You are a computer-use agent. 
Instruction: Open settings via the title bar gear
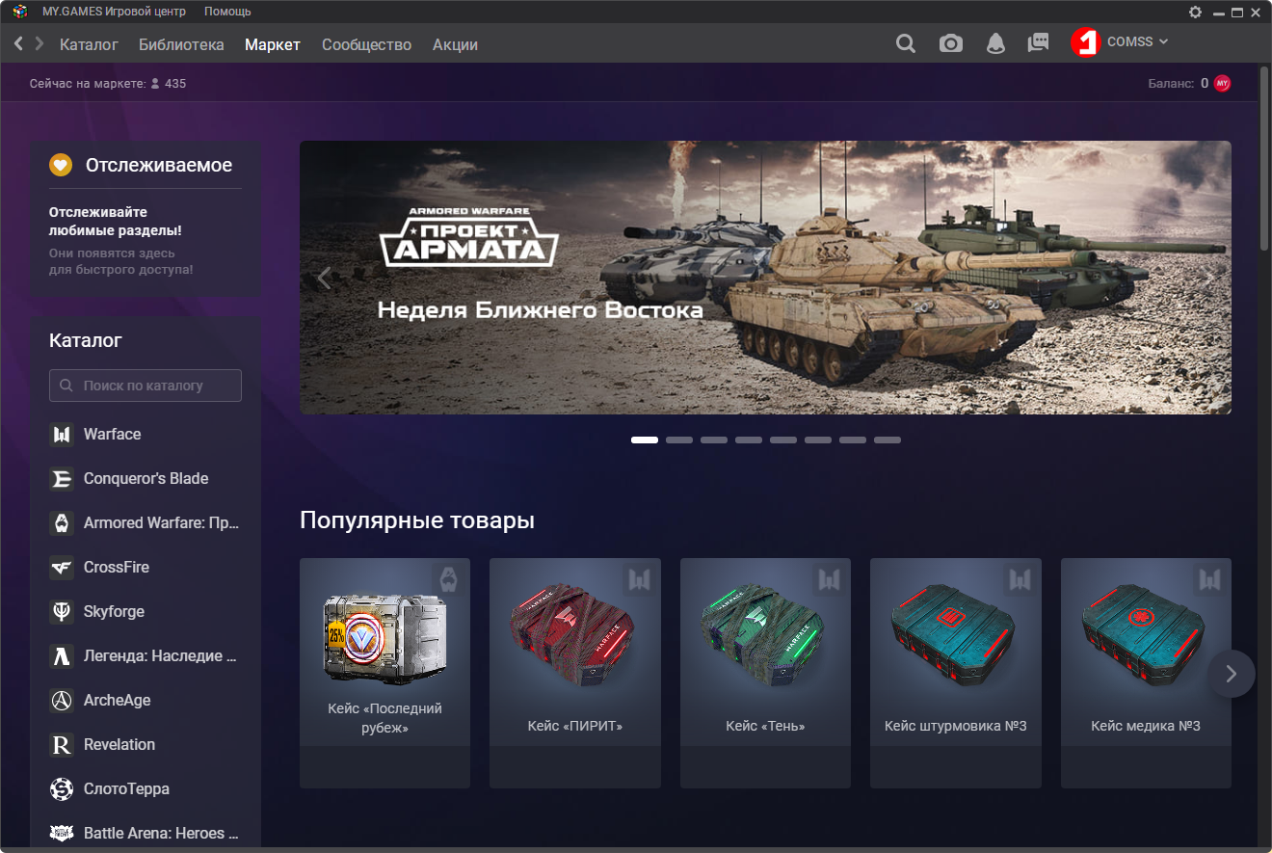coord(1196,12)
